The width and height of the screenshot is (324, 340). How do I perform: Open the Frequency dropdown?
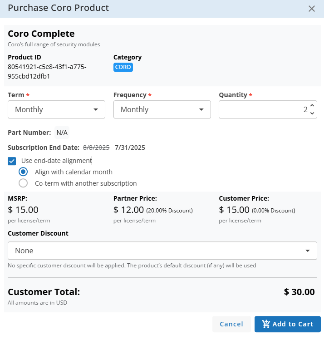[162, 109]
